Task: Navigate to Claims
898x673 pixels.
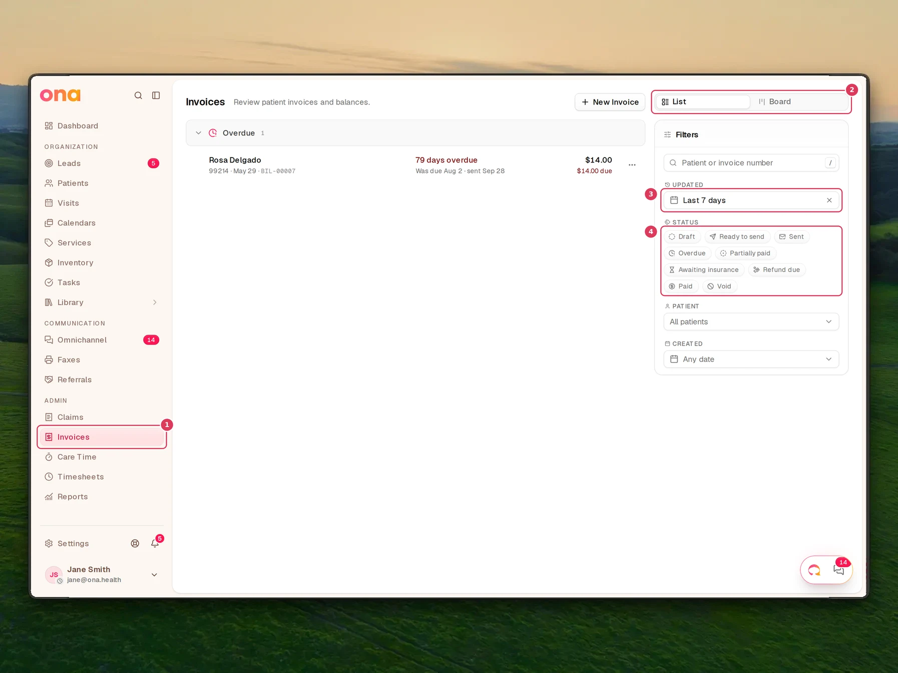Action: coord(102,417)
